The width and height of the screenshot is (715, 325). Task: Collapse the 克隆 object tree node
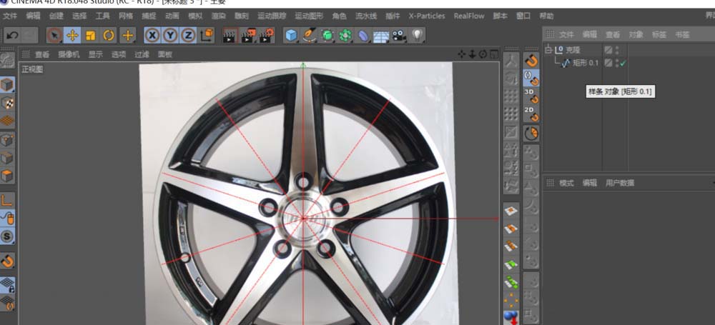[549, 50]
